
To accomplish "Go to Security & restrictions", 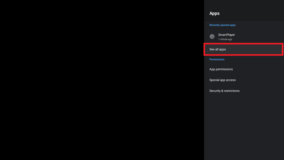I will tap(244, 91).
